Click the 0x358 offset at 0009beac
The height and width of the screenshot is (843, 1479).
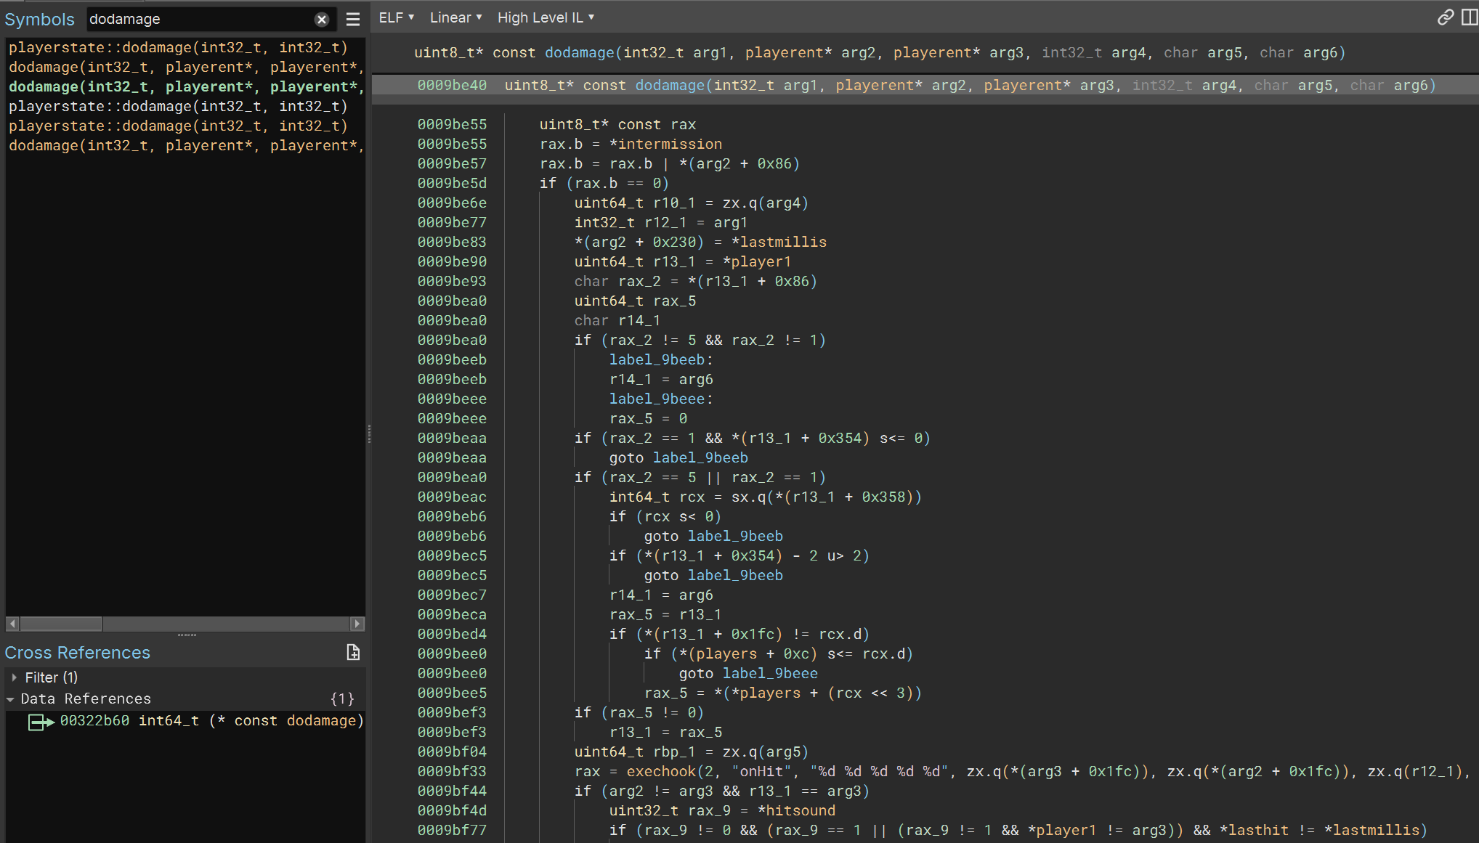click(x=883, y=497)
